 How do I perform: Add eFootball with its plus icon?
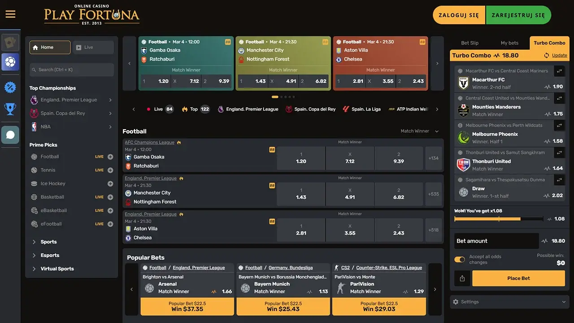(x=110, y=224)
